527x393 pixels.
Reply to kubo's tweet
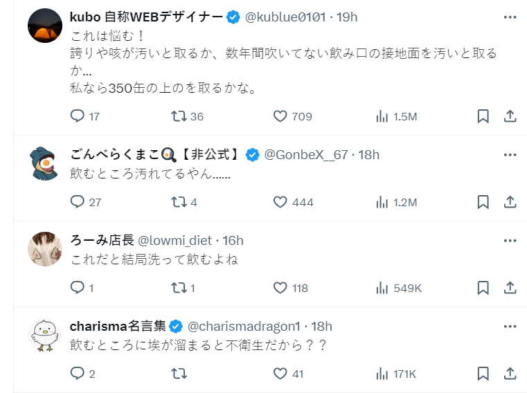click(78, 116)
